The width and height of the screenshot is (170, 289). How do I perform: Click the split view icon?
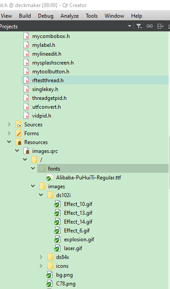[x=160, y=27]
